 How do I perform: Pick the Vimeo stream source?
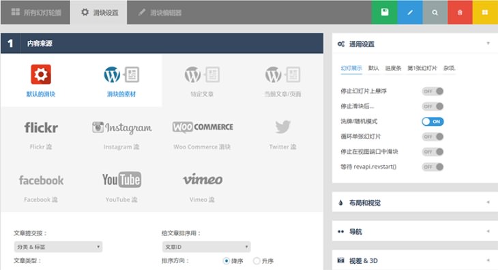tap(203, 187)
